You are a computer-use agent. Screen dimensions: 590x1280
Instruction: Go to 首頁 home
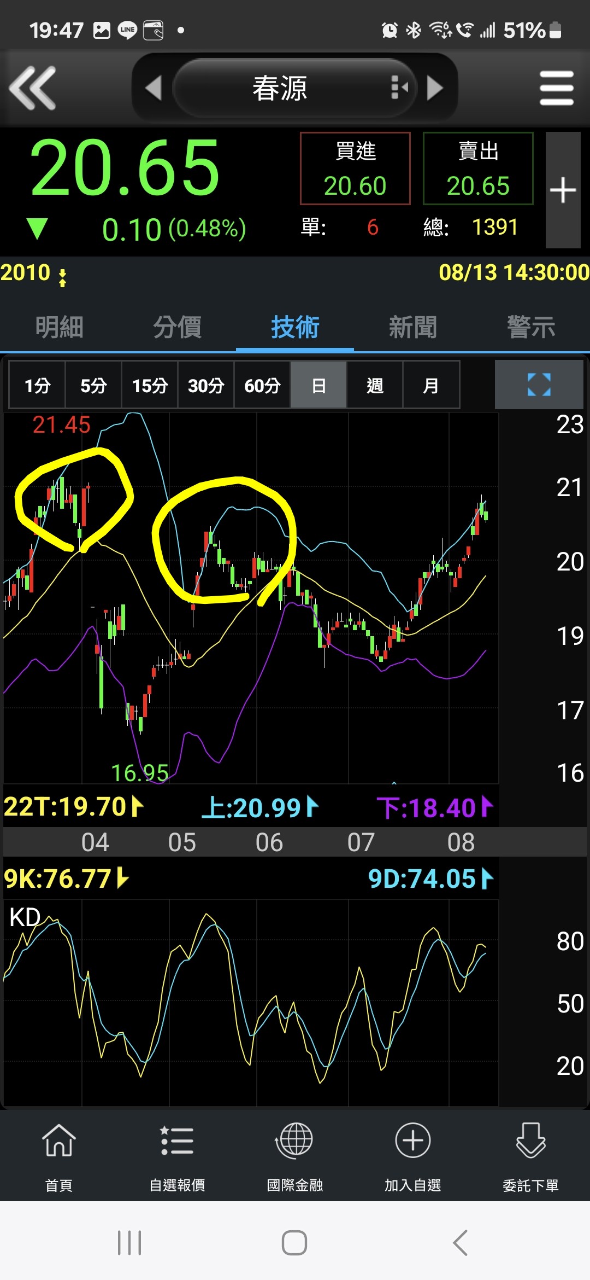tap(59, 1156)
